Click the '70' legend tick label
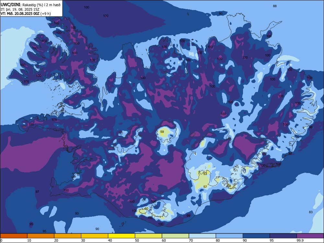The image size is (324, 243). tap(191, 240)
